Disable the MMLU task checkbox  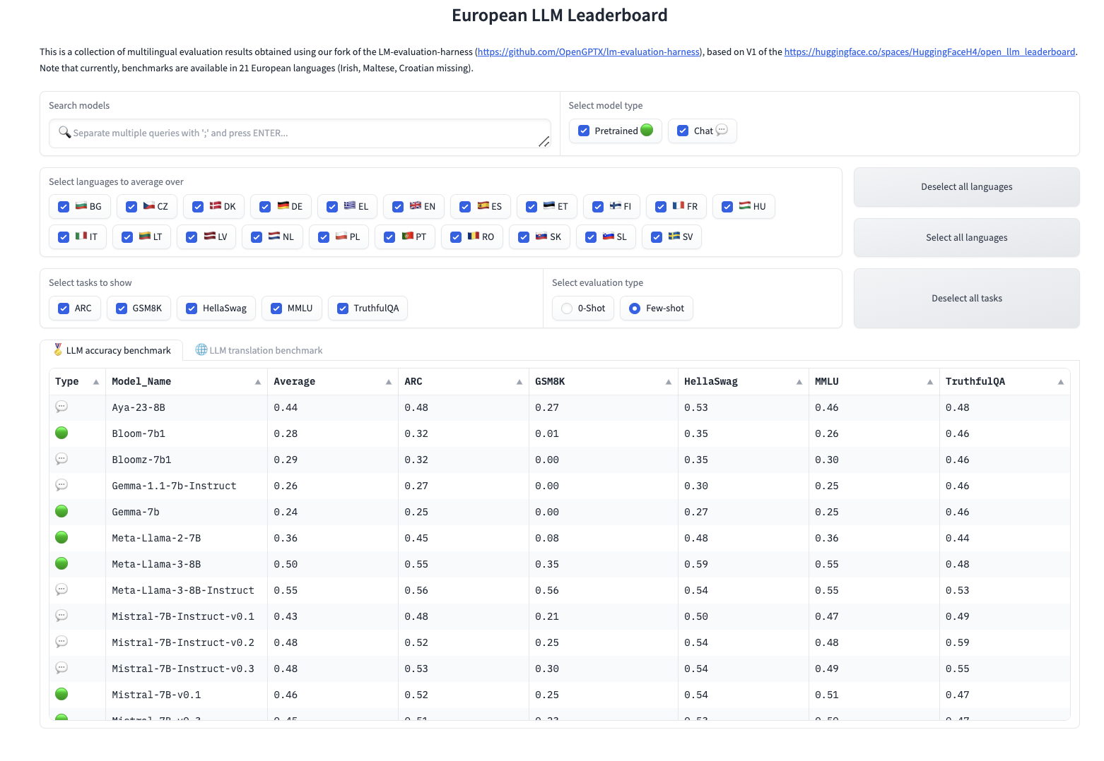coord(276,308)
